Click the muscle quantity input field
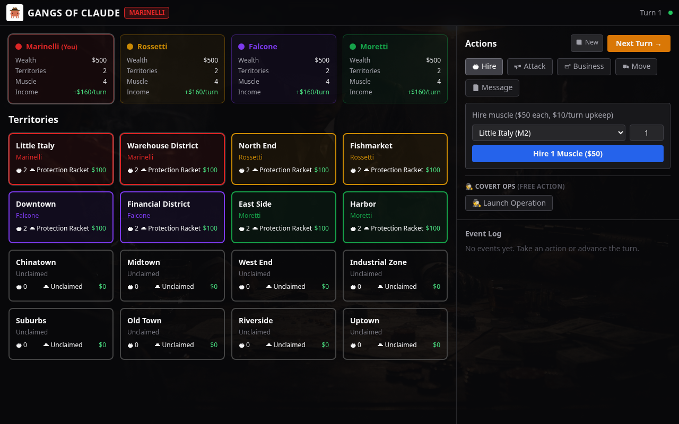 tap(646, 133)
